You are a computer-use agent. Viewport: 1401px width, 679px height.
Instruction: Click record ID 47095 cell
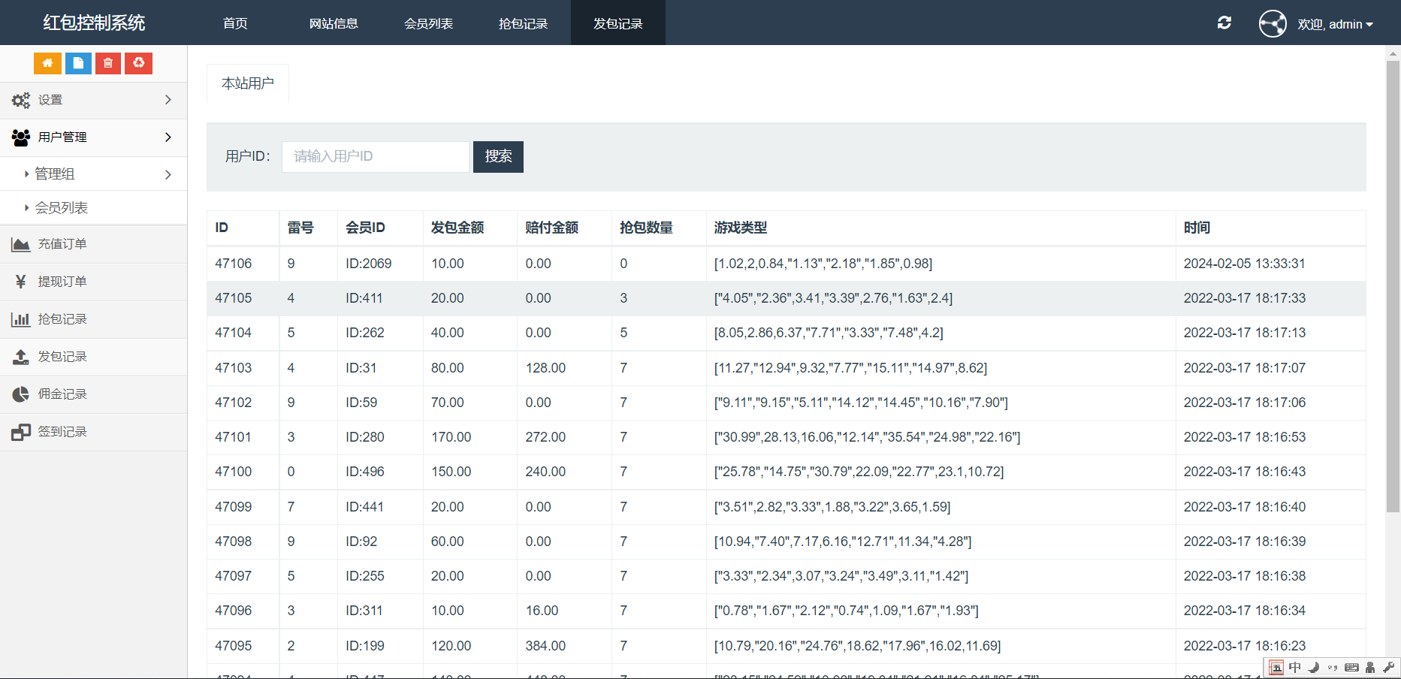click(234, 646)
